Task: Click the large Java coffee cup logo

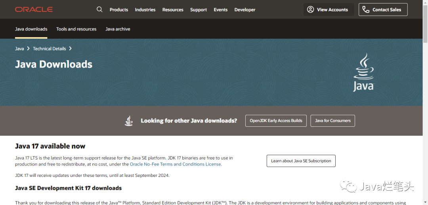Action: (363, 72)
